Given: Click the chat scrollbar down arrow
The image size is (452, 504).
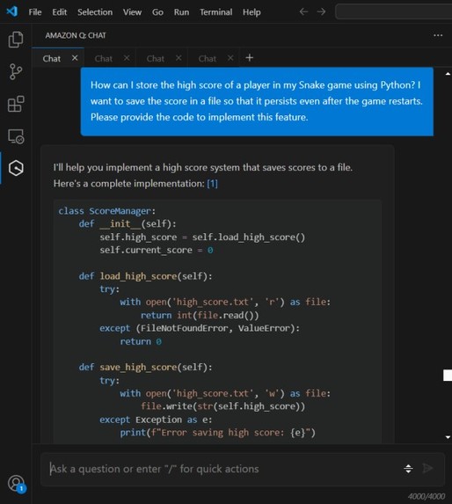Looking at the screenshot, I should pos(448,437).
